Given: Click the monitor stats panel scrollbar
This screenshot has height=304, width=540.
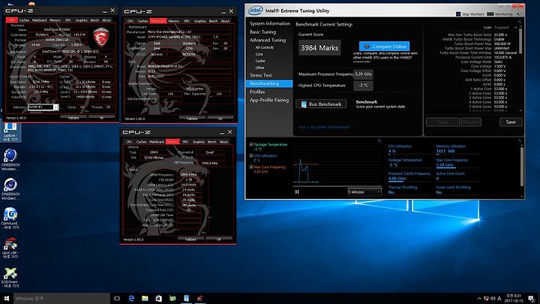Looking at the screenshot, I should 522,165.
